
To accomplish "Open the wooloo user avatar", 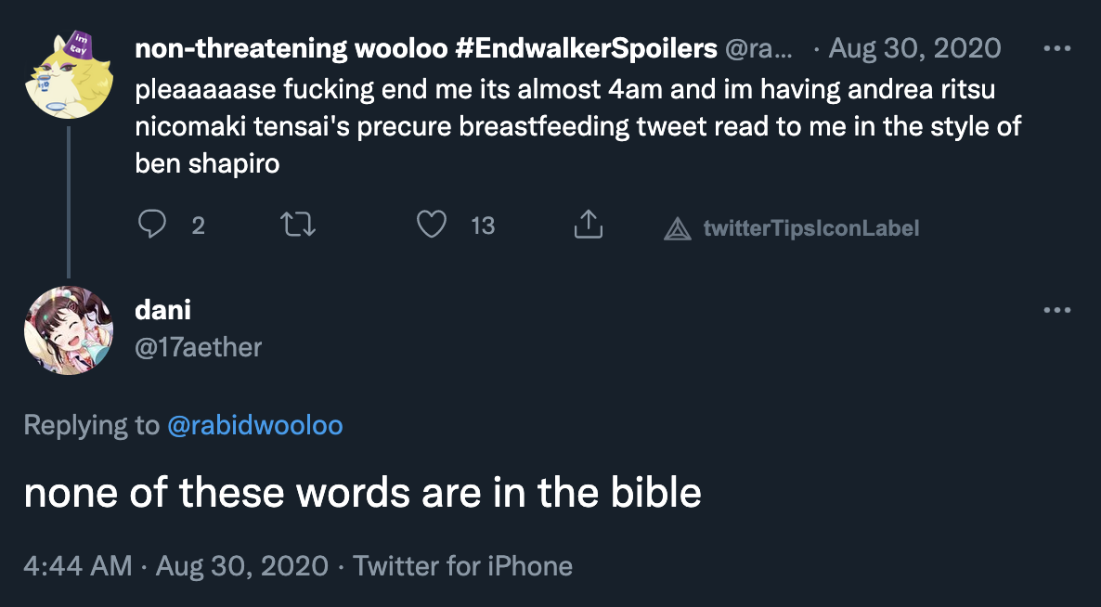I will click(69, 74).
